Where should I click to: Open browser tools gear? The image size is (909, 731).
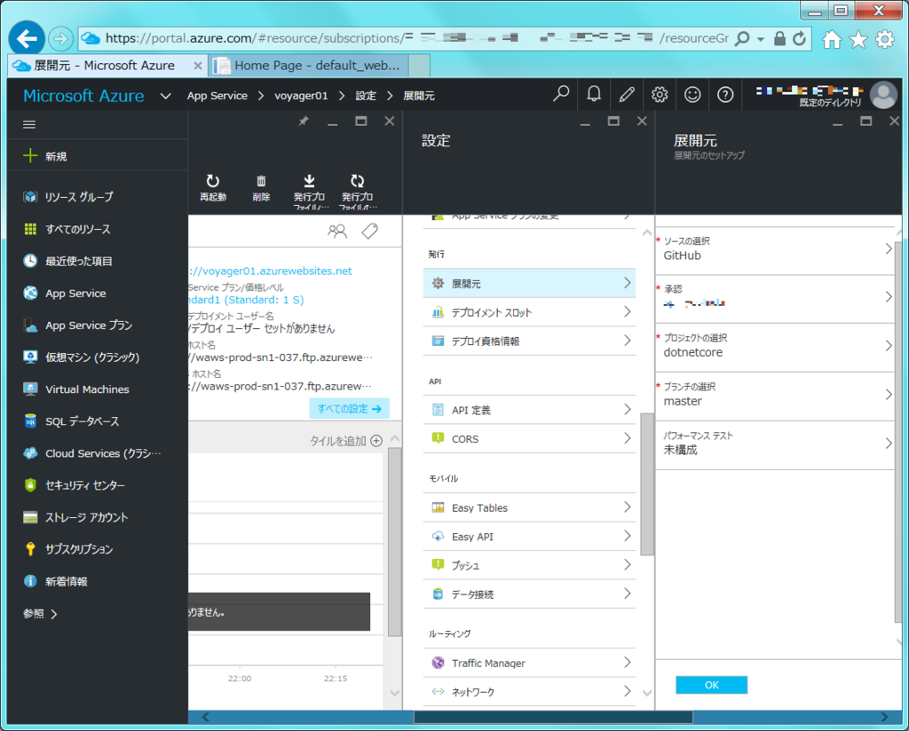point(885,39)
